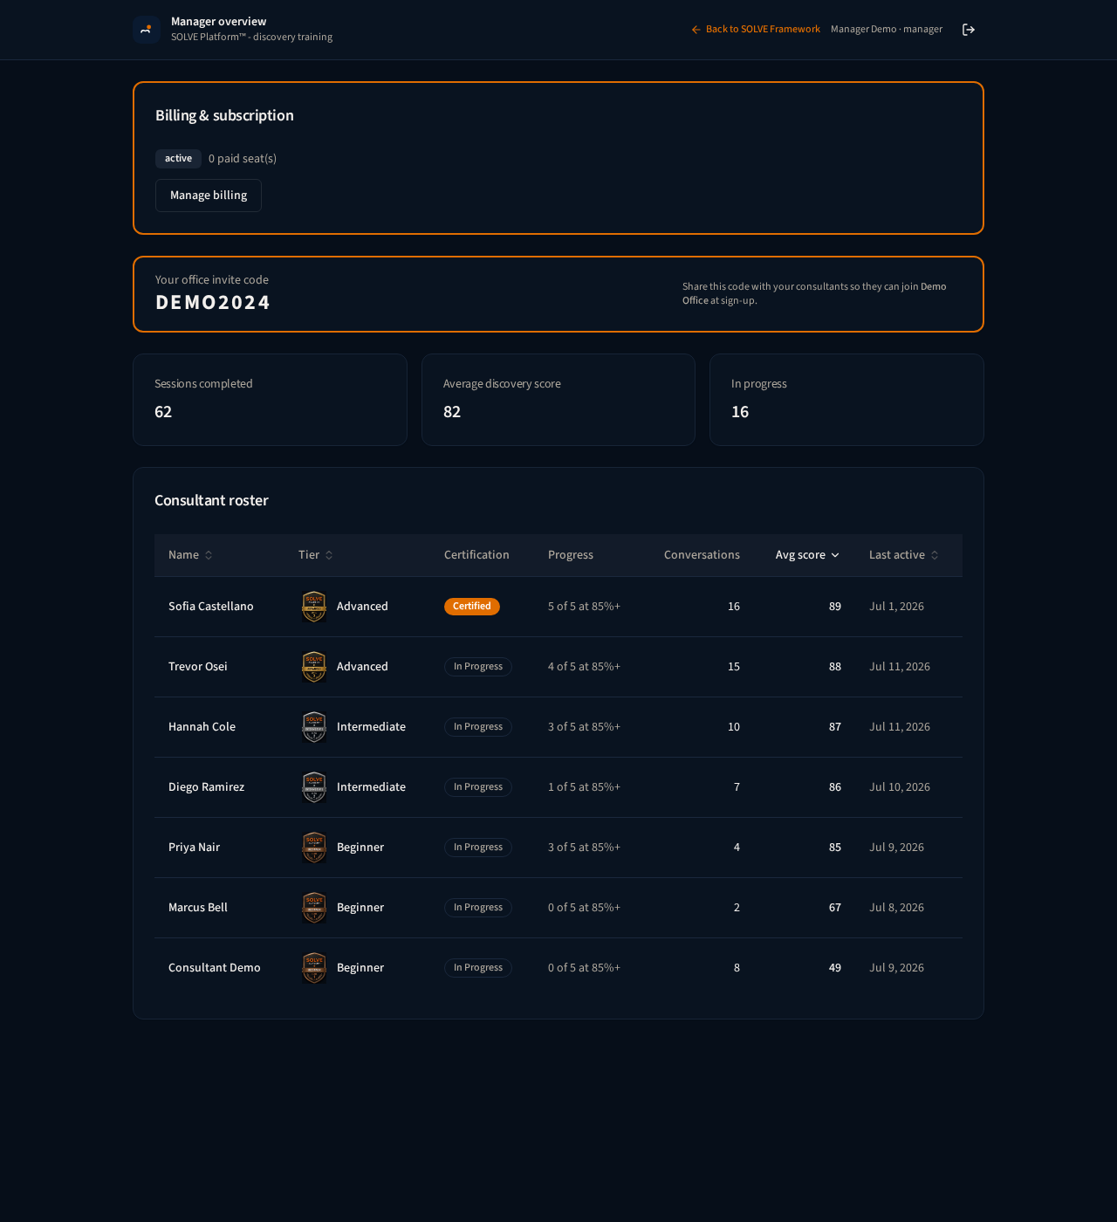1117x1222 pixels.
Task: Click Hannah Cole's conversations count 10
Action: [x=734, y=727]
